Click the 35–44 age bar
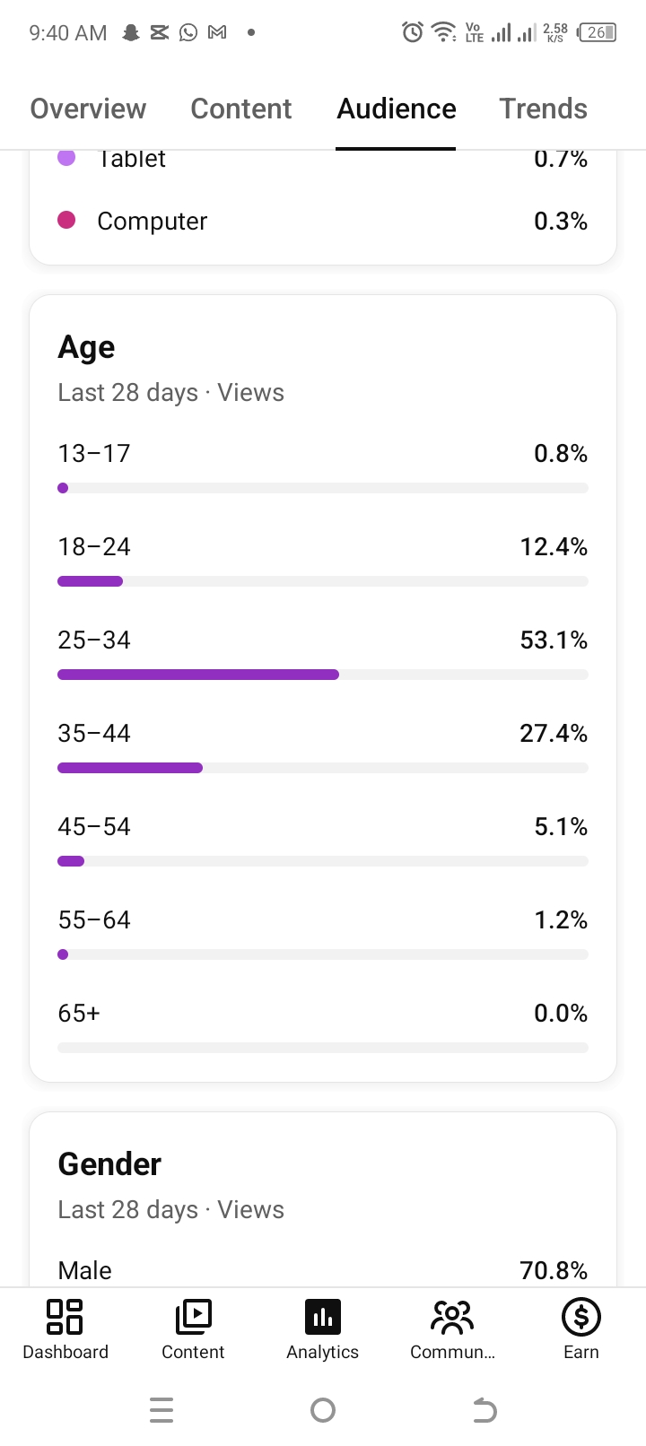This screenshot has height=1446, width=646. [323, 768]
